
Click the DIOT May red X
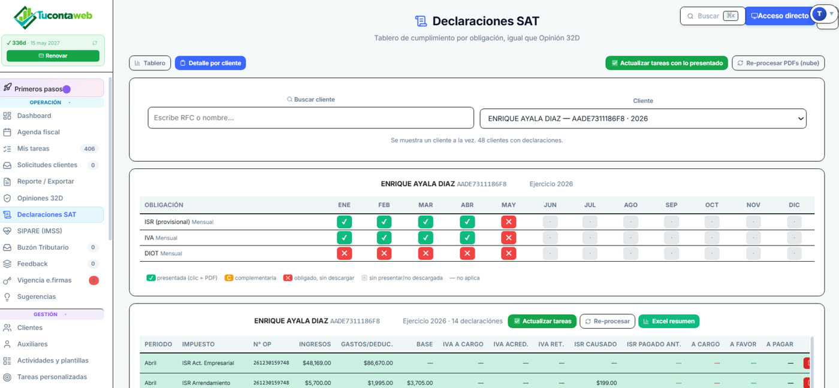[x=509, y=253]
